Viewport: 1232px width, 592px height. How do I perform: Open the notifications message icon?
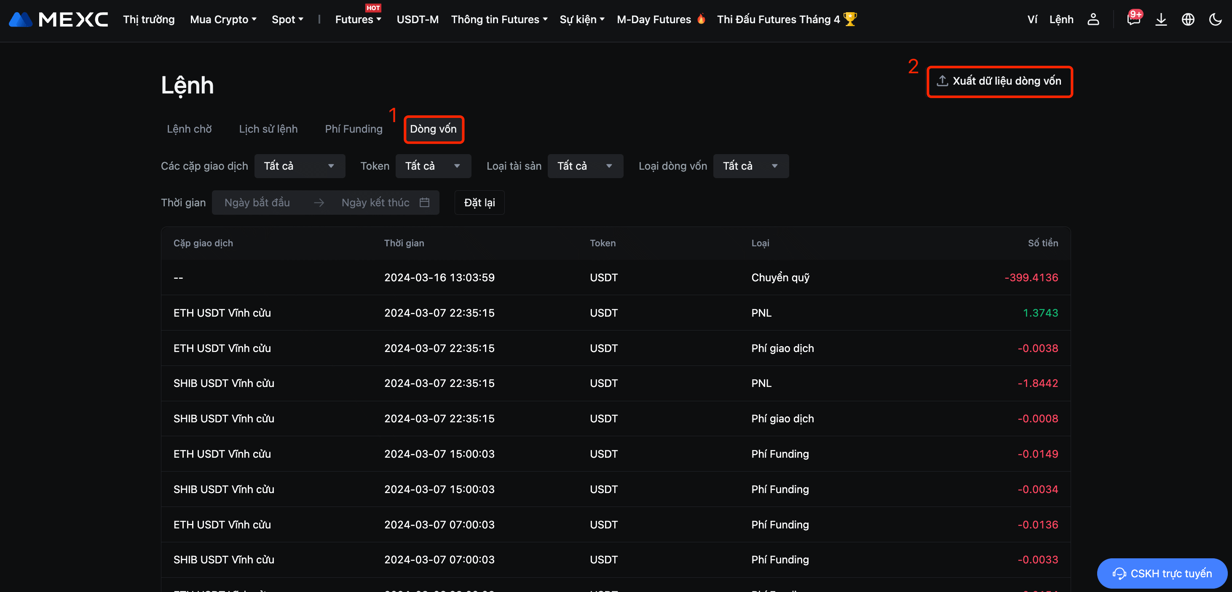coord(1133,20)
